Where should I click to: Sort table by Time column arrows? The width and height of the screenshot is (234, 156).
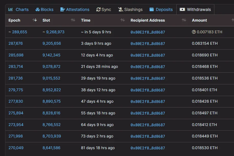(123, 20)
